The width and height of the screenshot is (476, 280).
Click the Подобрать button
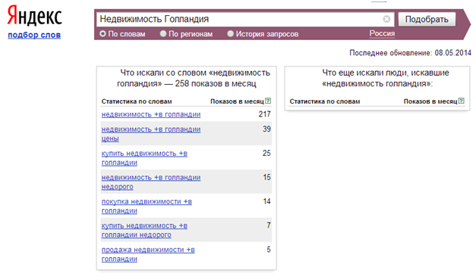click(427, 20)
